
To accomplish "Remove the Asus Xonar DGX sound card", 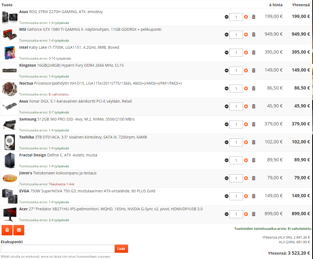I will 254,106.
